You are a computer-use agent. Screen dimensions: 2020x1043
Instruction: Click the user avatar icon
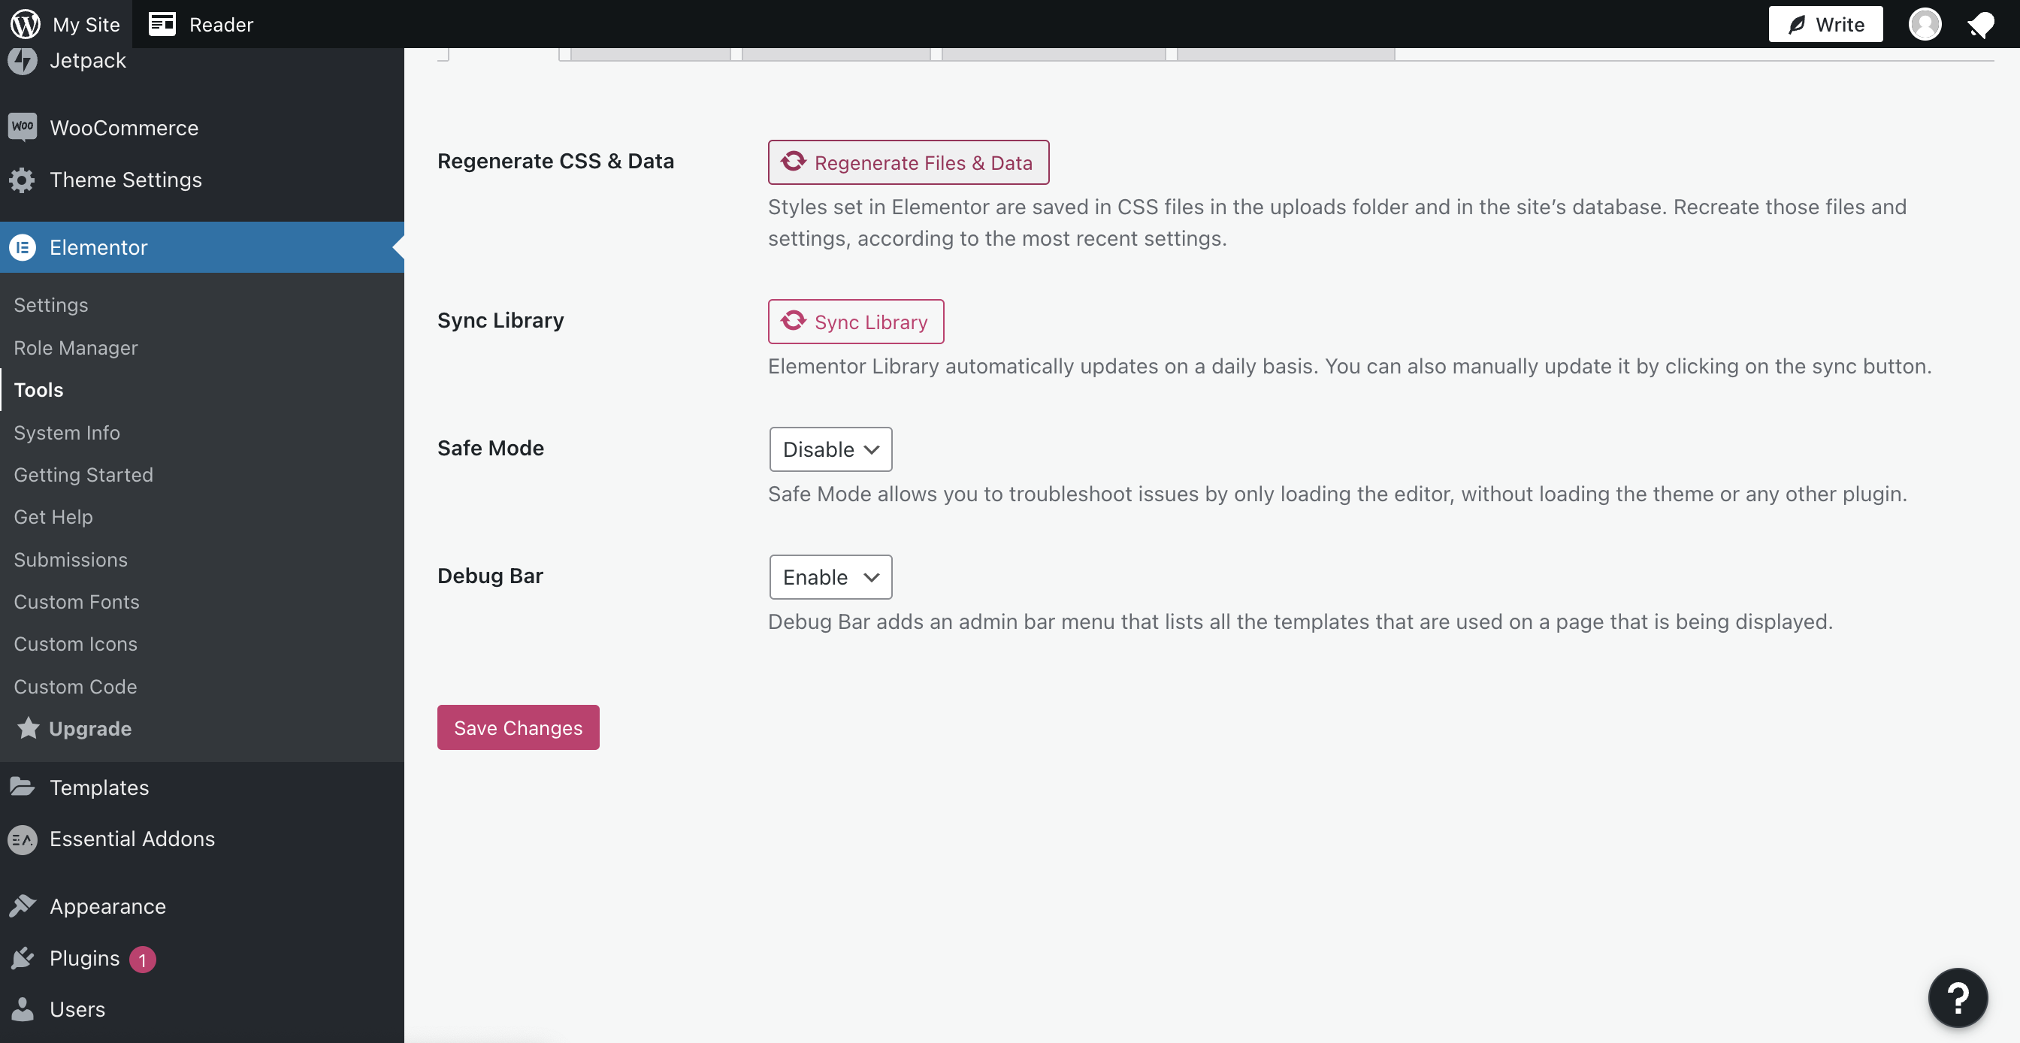[1925, 23]
